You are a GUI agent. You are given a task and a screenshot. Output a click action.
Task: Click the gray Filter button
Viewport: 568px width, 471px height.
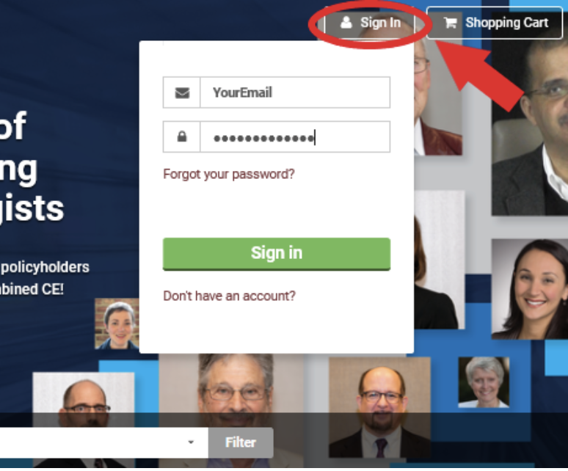coord(241,442)
